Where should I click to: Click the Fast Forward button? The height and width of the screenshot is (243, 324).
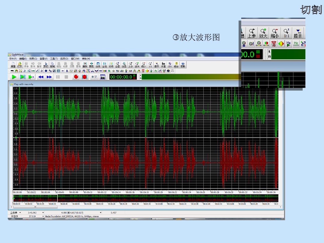pyautogui.click(x=49, y=77)
